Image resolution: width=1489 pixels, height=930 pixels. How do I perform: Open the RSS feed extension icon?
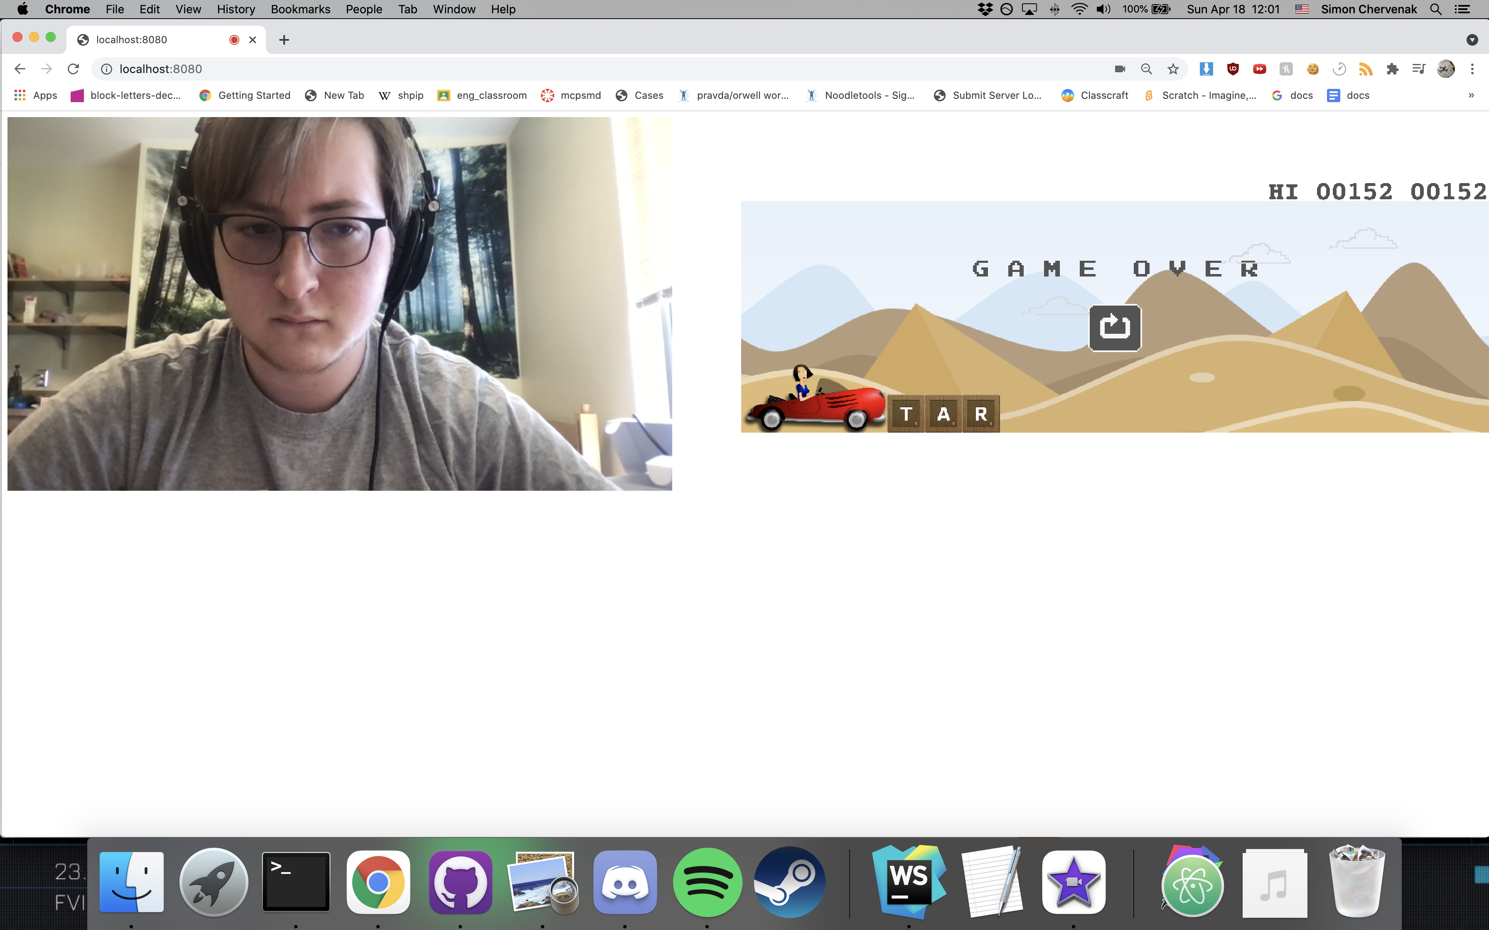1365,69
